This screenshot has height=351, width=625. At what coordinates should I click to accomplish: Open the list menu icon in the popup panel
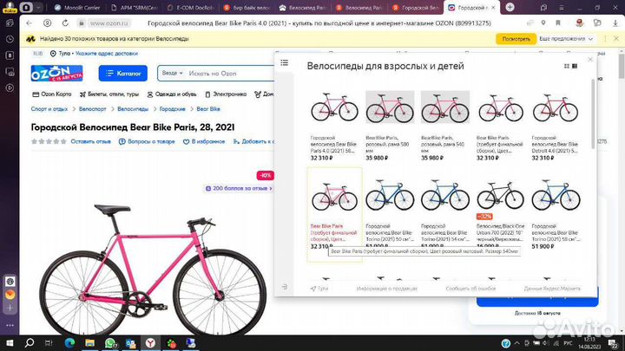coord(284,62)
